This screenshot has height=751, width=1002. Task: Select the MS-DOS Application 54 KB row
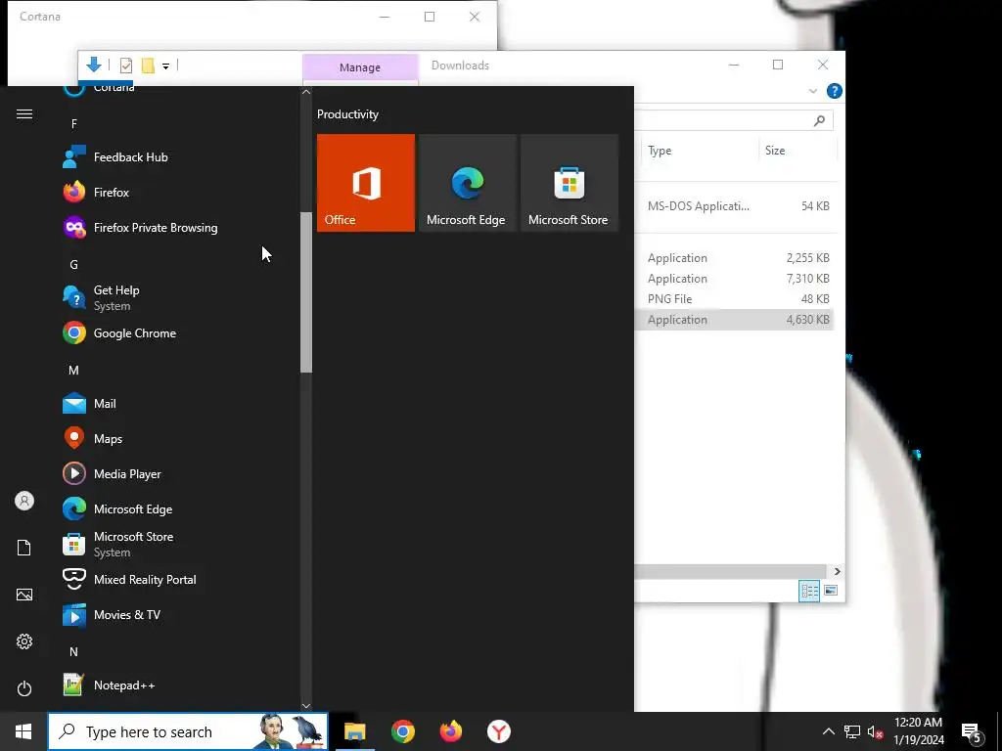coord(735,206)
